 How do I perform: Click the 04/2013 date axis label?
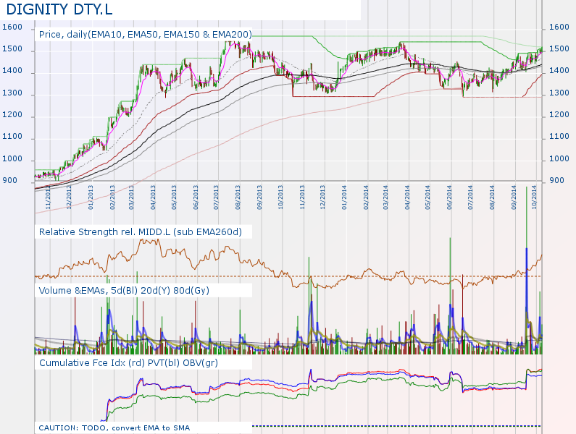coord(153,197)
